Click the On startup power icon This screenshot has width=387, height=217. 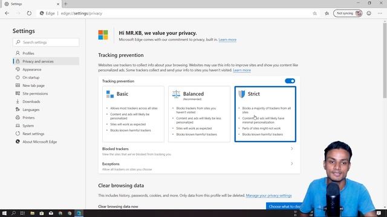(x=18, y=77)
